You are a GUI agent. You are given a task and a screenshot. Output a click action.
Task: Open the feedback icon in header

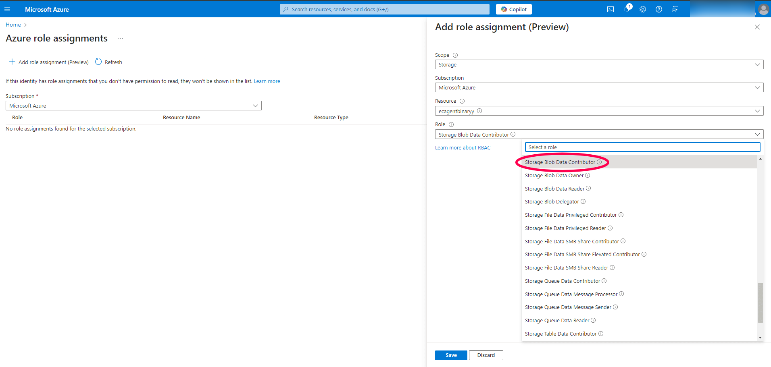(675, 9)
